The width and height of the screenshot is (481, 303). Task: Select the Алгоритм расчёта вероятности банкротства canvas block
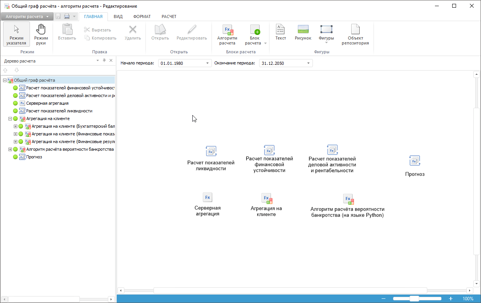coord(347,206)
